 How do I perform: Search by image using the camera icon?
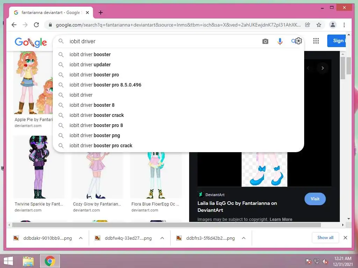[x=265, y=41]
